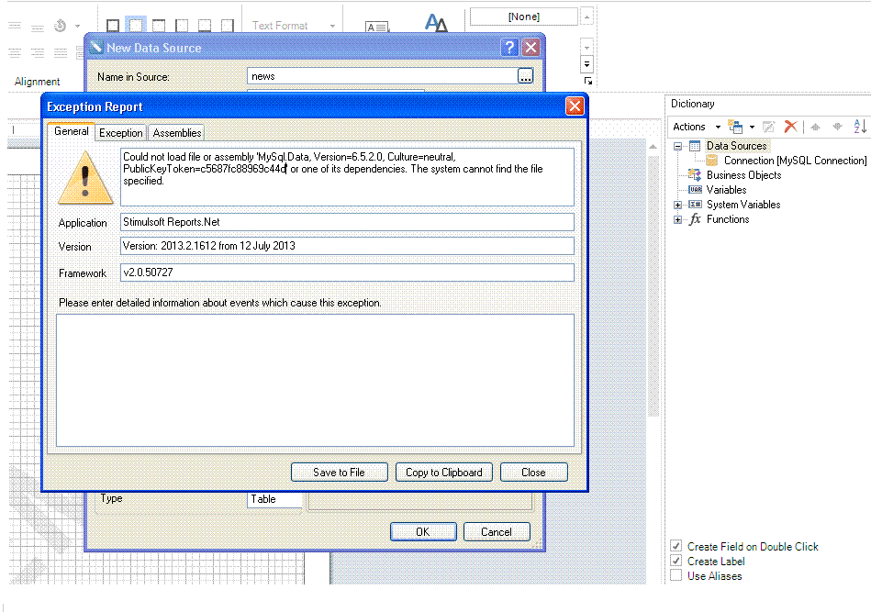
Task: Click the Application field 'Stimulsoft Reports.Net'
Action: click(347, 222)
